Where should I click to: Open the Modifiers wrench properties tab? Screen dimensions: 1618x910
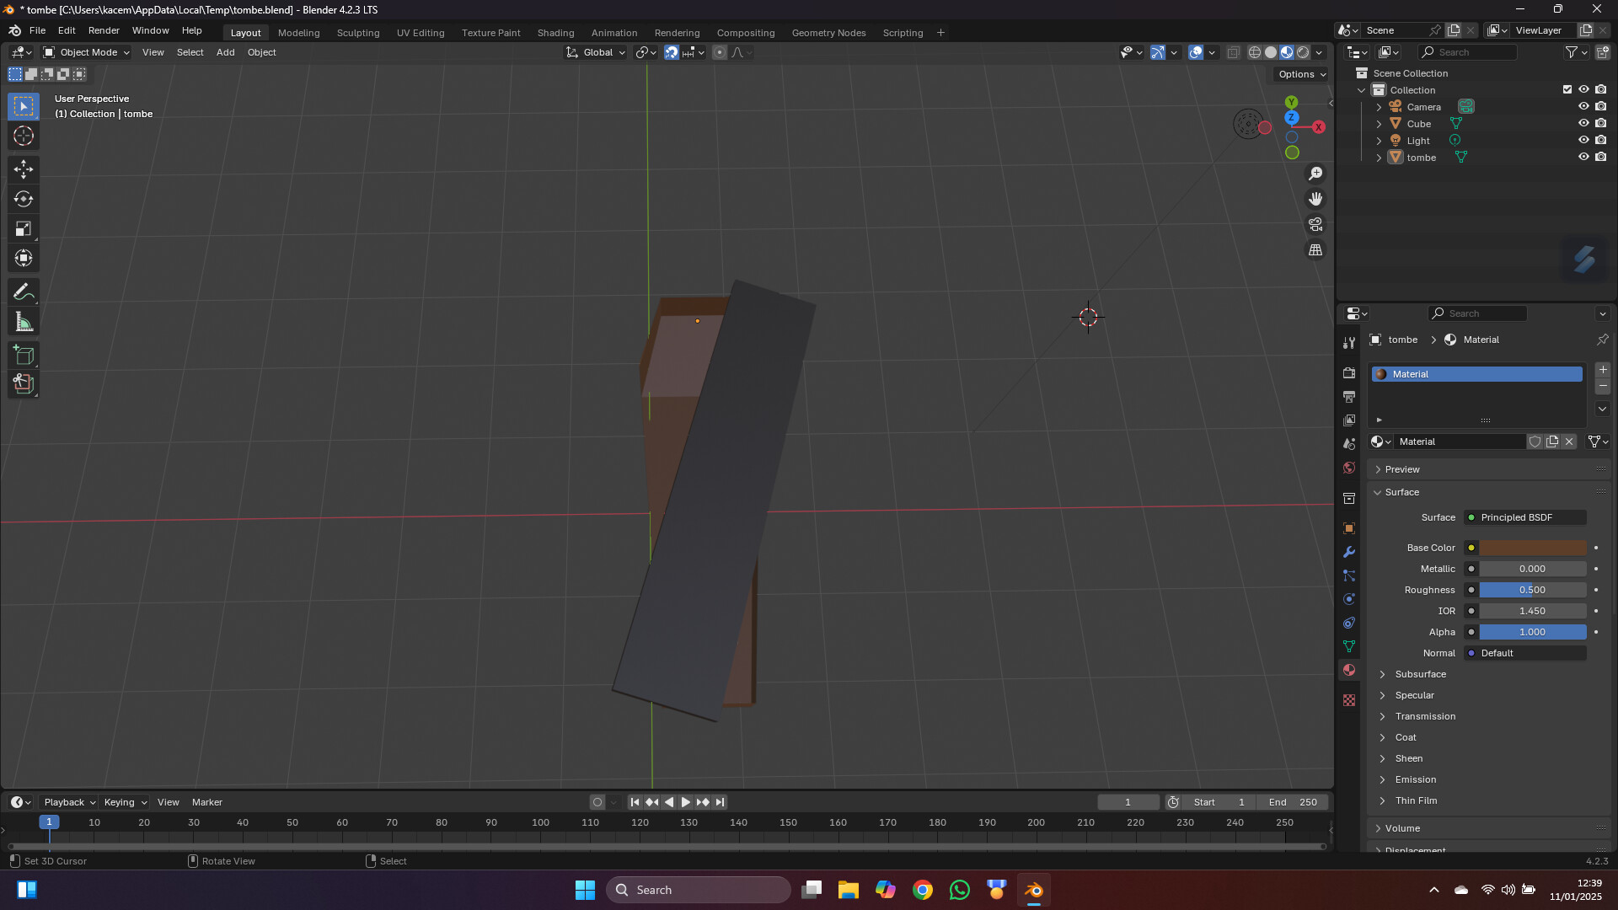(x=1349, y=552)
